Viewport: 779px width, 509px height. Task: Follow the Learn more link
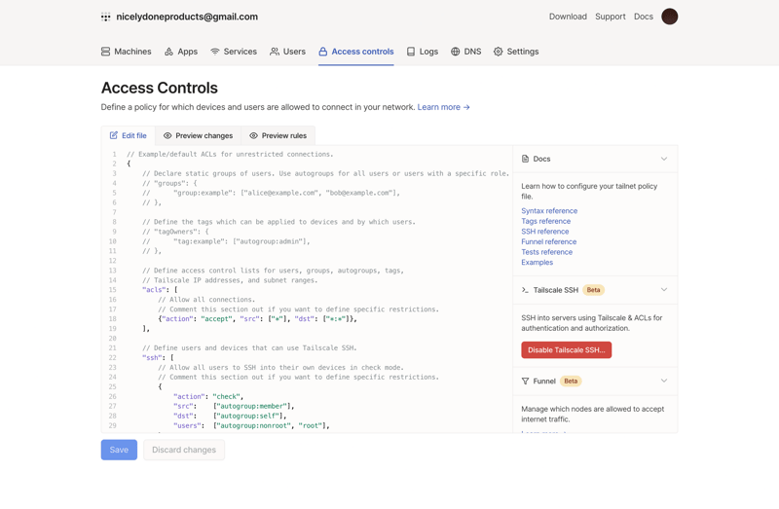point(443,107)
